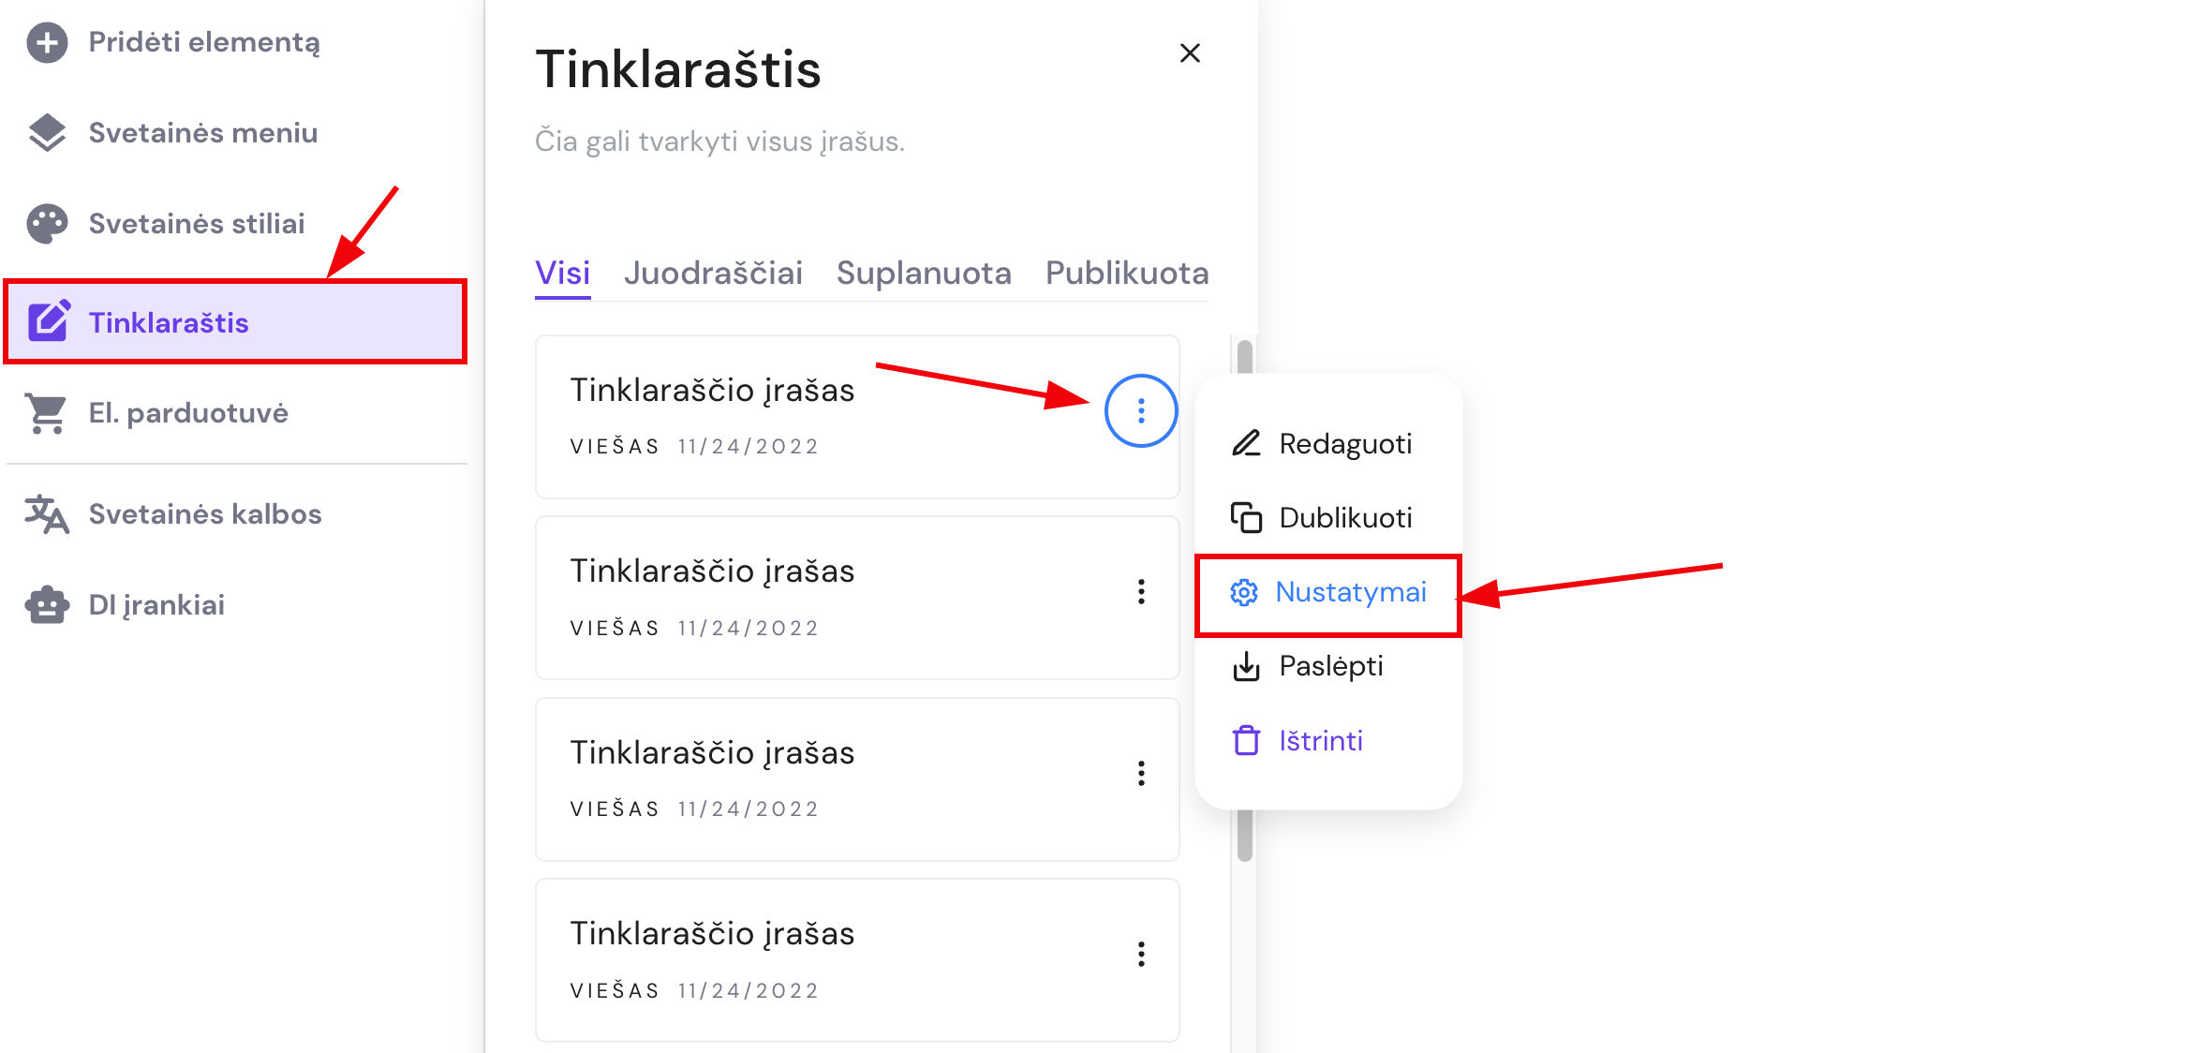Switch to the Juodraščiai tab

[x=713, y=273]
